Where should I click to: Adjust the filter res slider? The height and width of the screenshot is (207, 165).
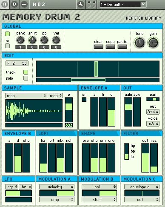[154, 158]
